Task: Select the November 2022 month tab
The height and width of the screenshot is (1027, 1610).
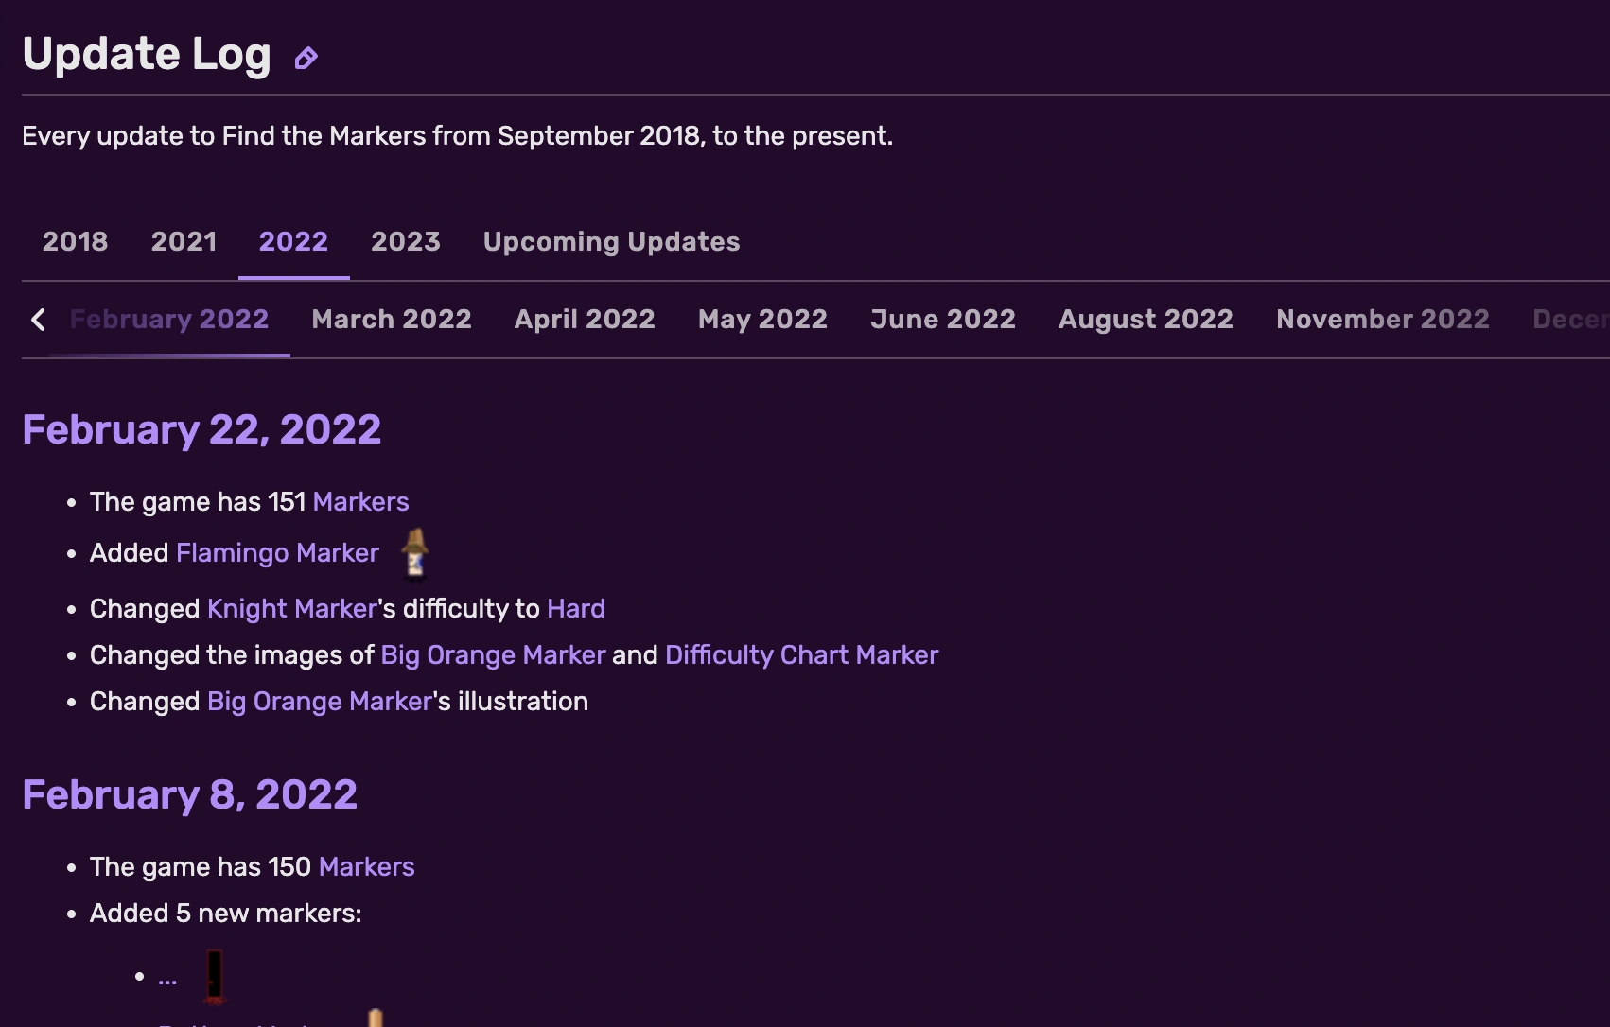Action: 1382,320
